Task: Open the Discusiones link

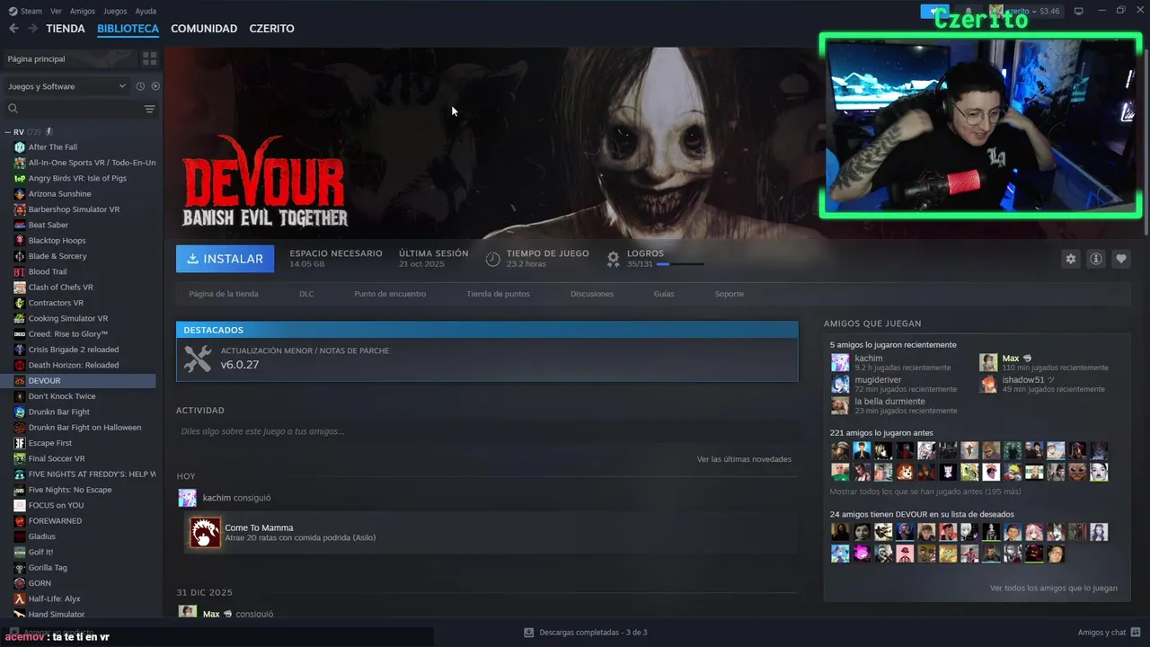Action: pos(592,294)
